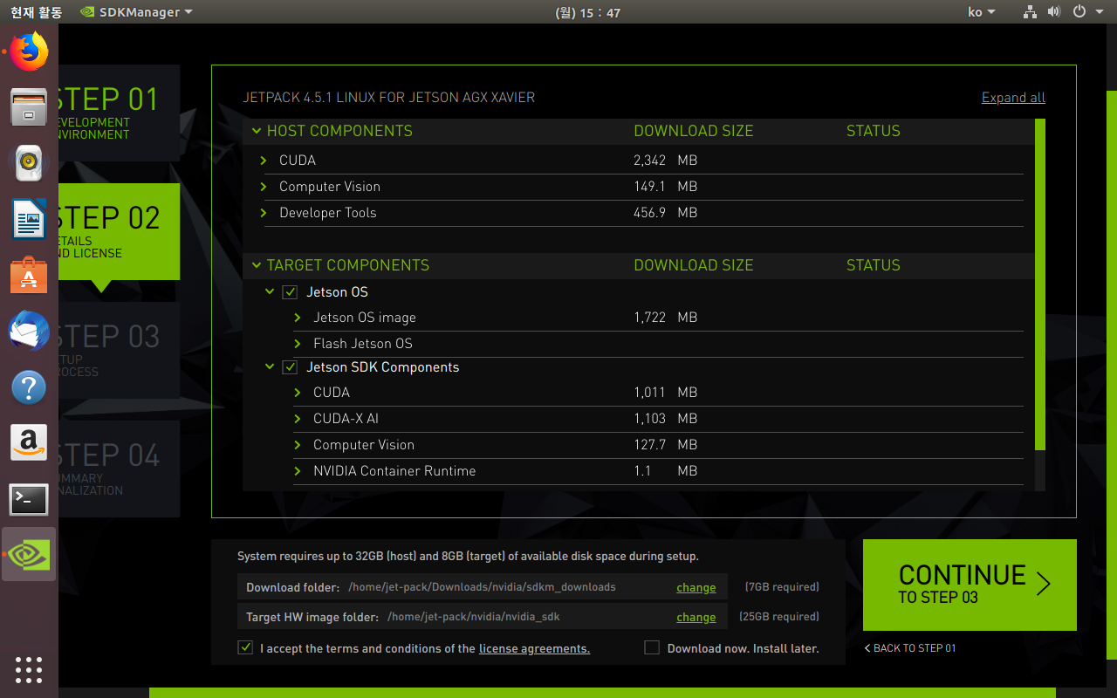
Task: Enable Download now. Install later.
Action: click(652, 647)
